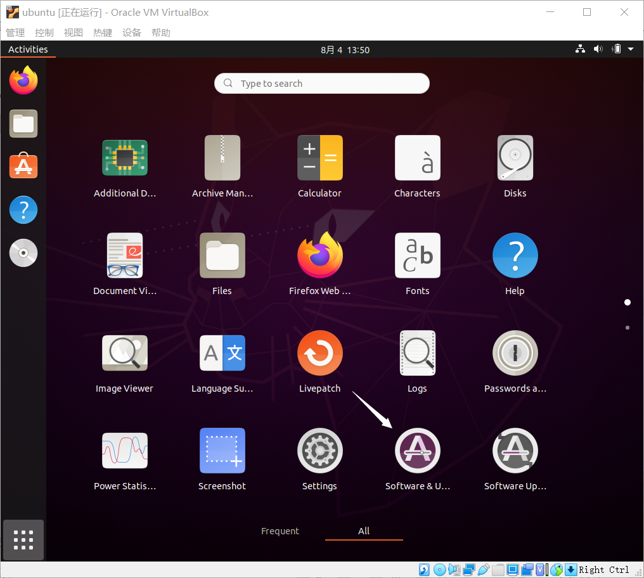The height and width of the screenshot is (578, 644).
Task: Go to second app page indicator
Action: [627, 328]
